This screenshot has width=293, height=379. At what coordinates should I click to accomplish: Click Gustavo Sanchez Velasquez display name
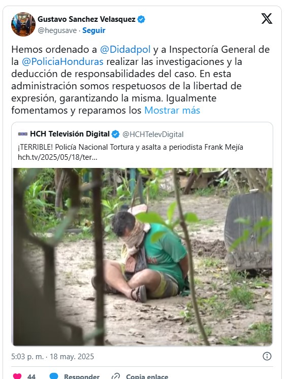click(x=86, y=19)
